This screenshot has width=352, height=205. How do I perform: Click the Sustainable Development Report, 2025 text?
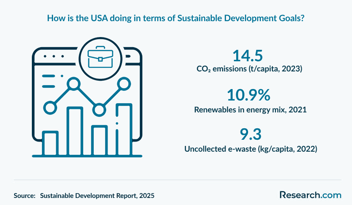coord(97,196)
